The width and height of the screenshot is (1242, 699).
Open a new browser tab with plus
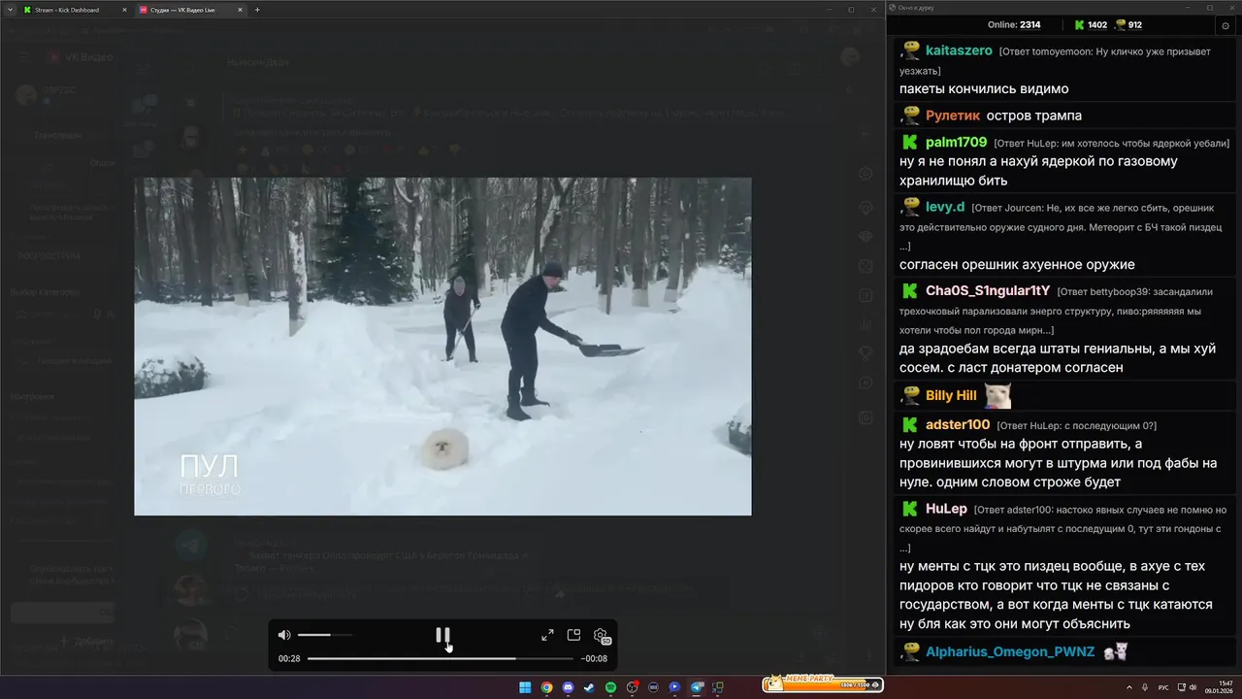[x=257, y=10]
